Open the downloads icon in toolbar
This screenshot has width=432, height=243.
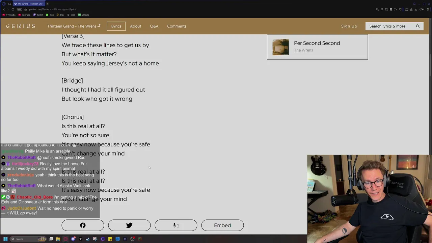(x=416, y=9)
